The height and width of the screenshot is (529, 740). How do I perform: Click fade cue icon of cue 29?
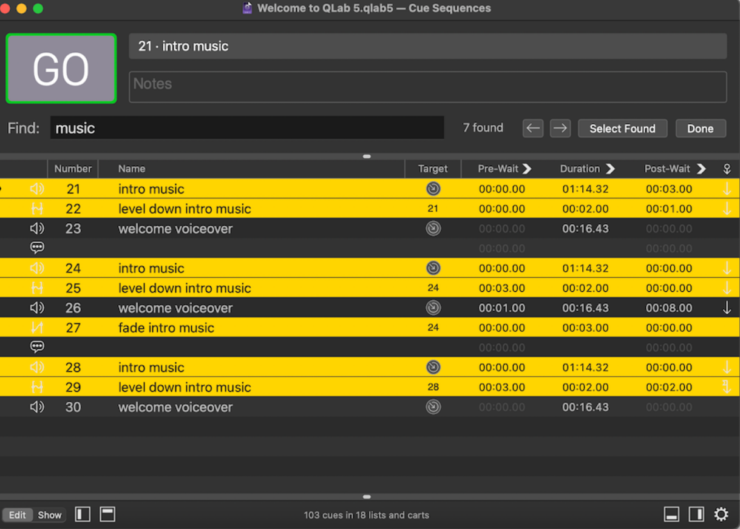click(37, 387)
